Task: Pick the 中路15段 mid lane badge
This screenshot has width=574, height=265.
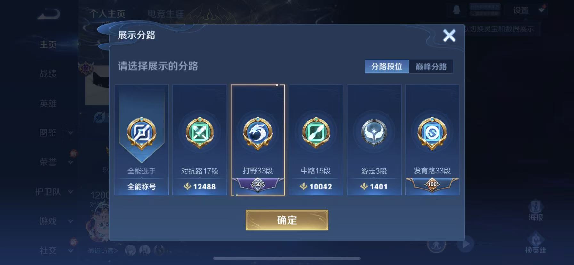Action: pyautogui.click(x=316, y=133)
